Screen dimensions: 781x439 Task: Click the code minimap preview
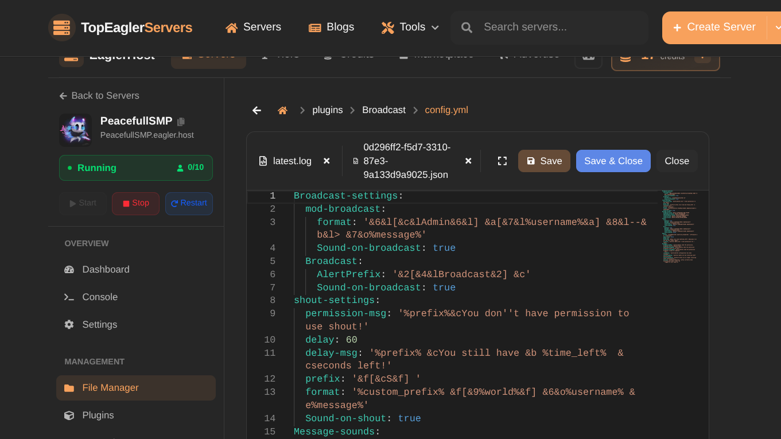681,227
